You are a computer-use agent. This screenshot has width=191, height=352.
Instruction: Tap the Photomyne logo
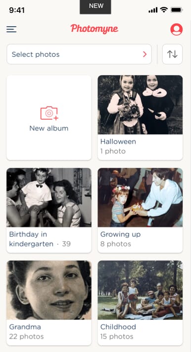point(95,29)
